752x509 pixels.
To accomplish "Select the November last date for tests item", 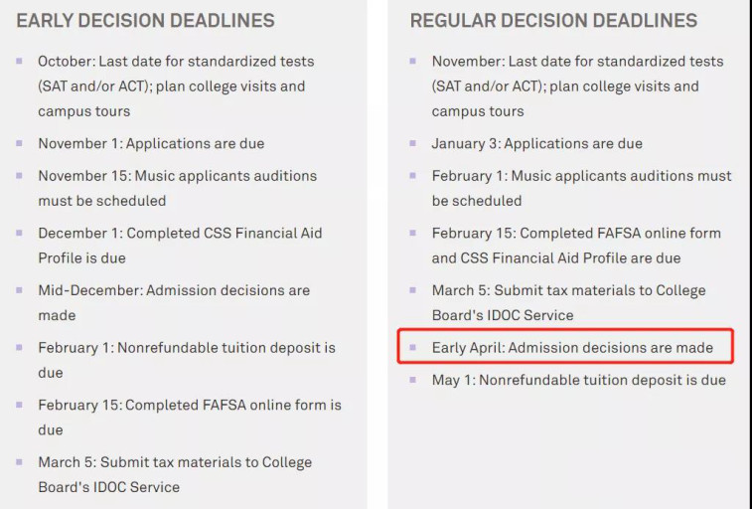I will click(577, 86).
